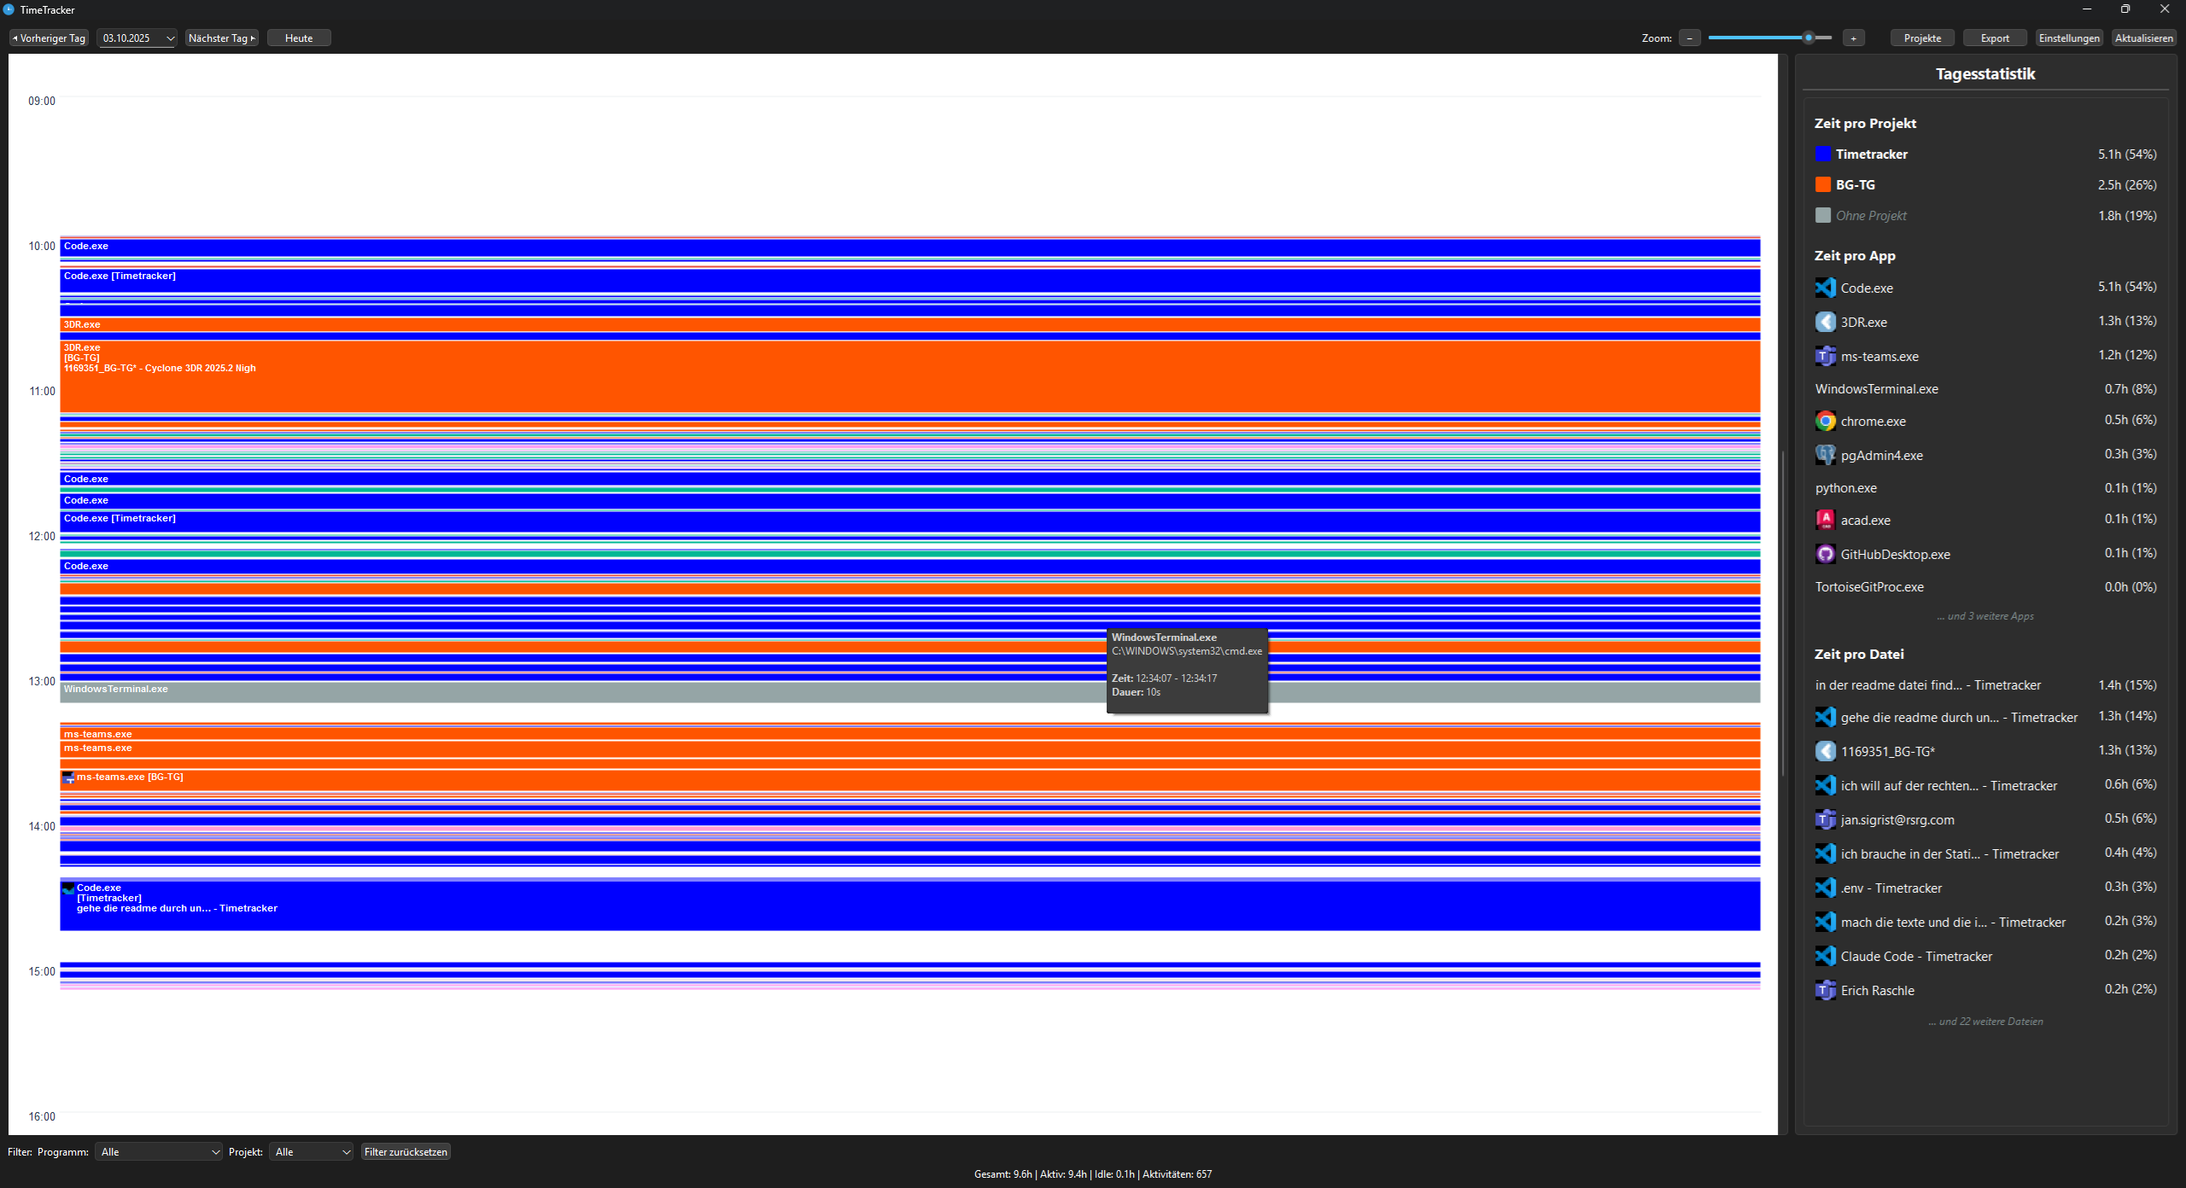Click the orange BG-TG project color swatch

[x=1823, y=185]
